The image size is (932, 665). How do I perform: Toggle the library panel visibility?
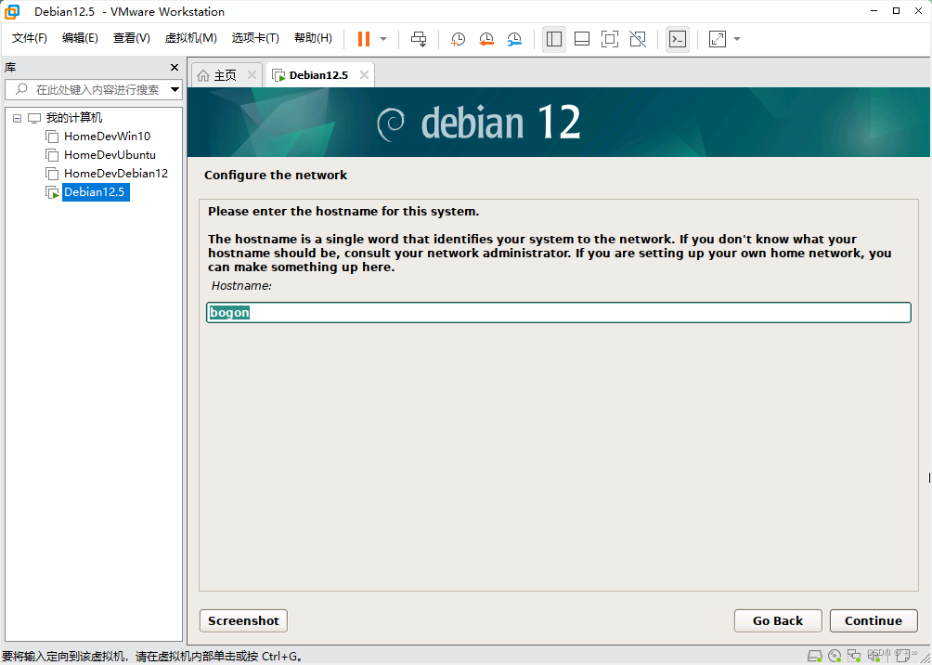(553, 39)
